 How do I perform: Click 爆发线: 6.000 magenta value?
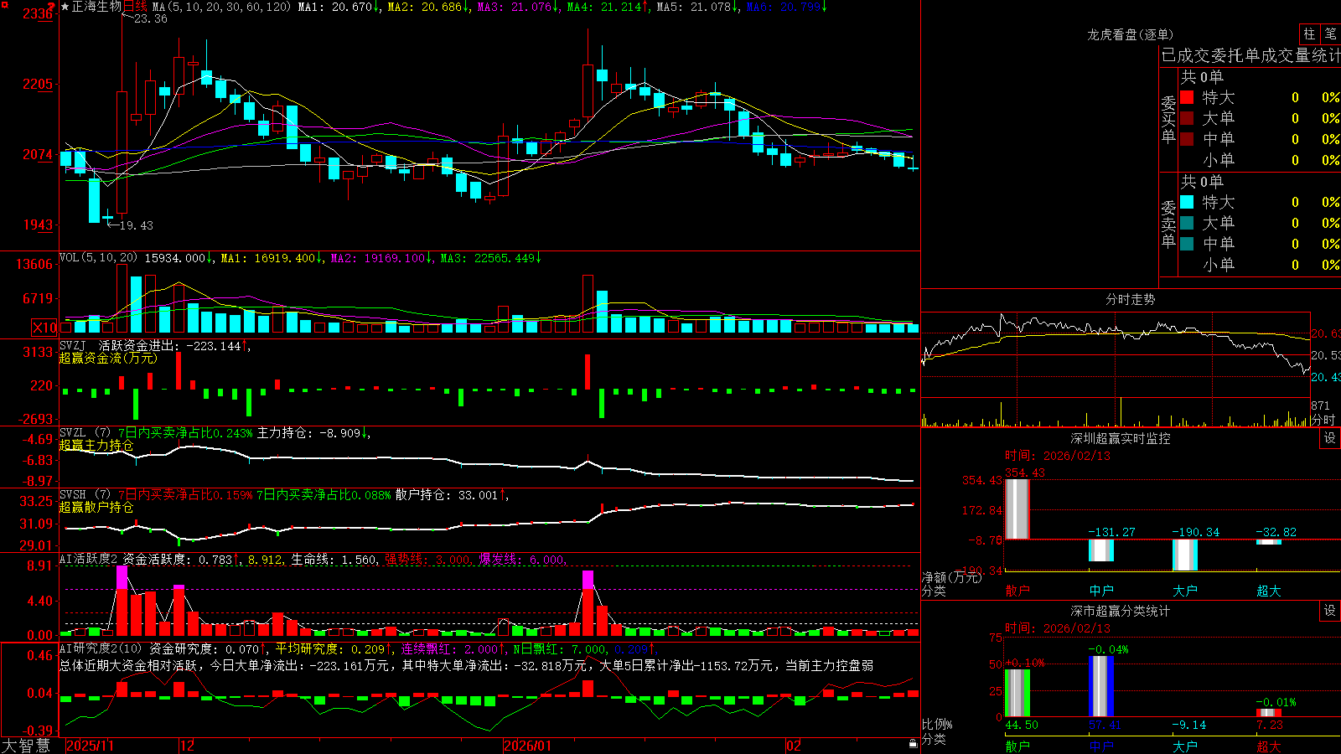(522, 560)
